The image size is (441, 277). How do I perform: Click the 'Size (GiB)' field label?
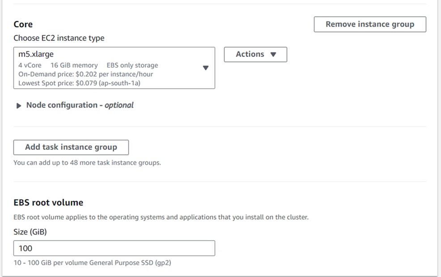click(x=30, y=232)
